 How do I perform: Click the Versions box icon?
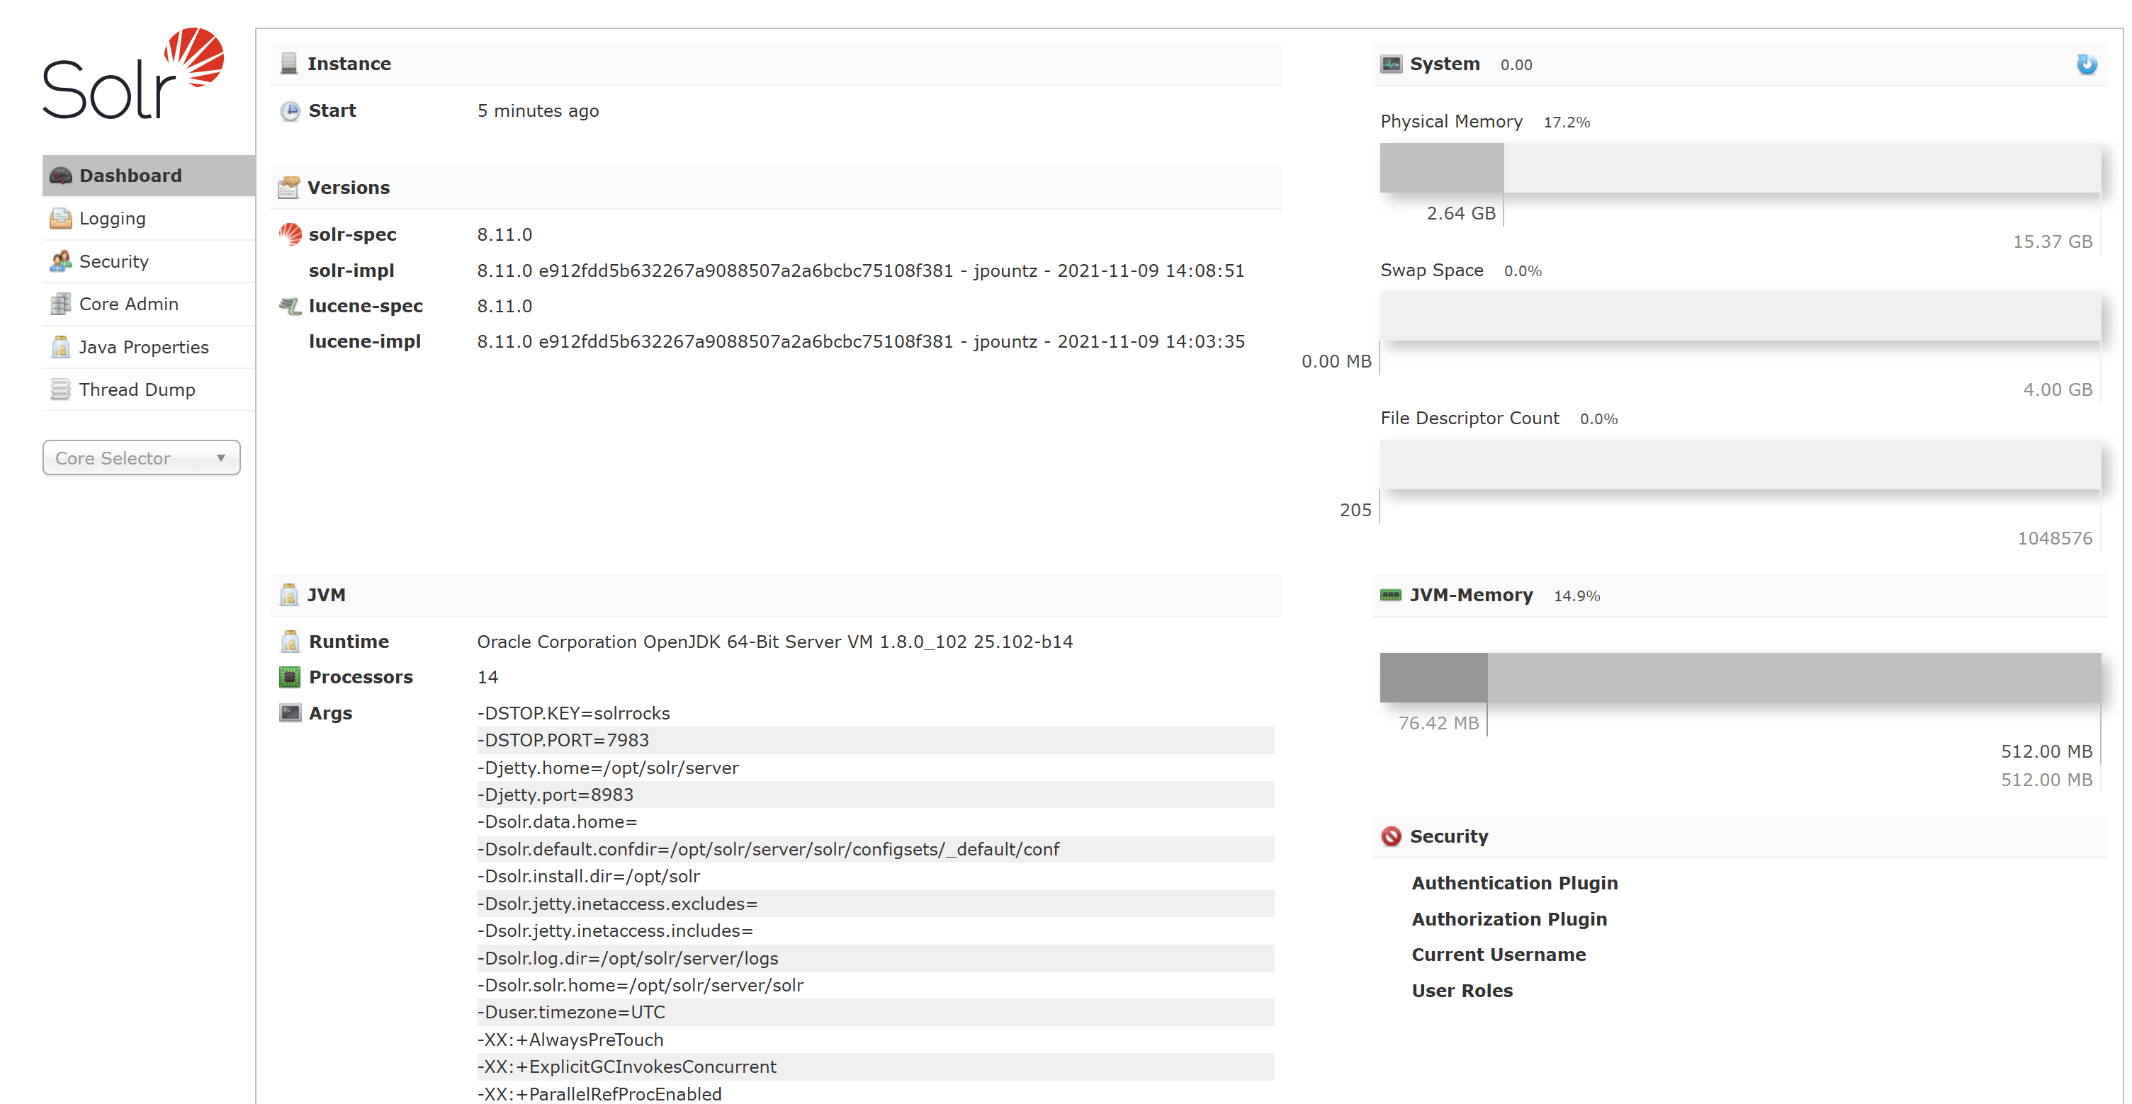click(x=289, y=188)
